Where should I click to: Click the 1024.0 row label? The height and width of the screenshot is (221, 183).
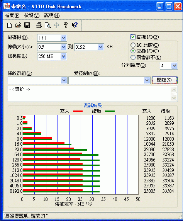pyautogui.click(x=16, y=175)
